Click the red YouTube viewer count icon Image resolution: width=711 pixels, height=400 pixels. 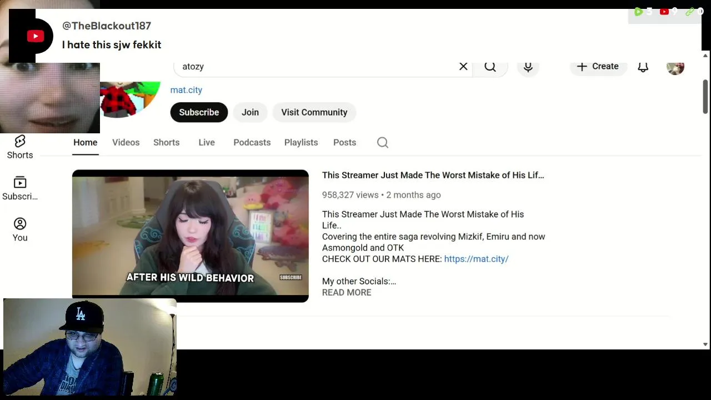tap(664, 12)
